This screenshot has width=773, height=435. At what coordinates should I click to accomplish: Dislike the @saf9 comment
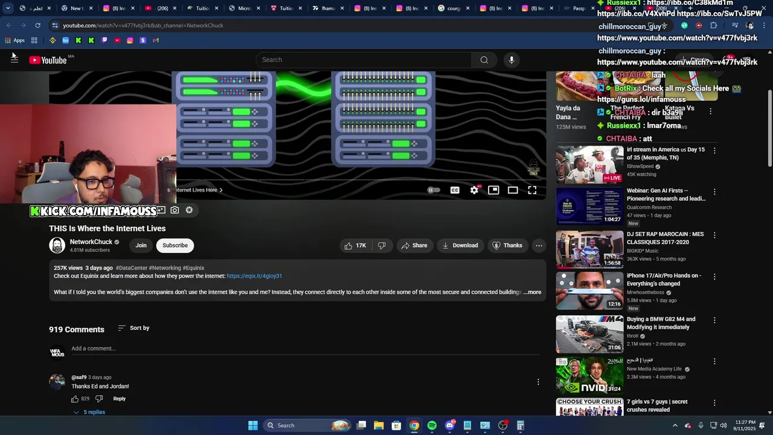click(x=99, y=399)
